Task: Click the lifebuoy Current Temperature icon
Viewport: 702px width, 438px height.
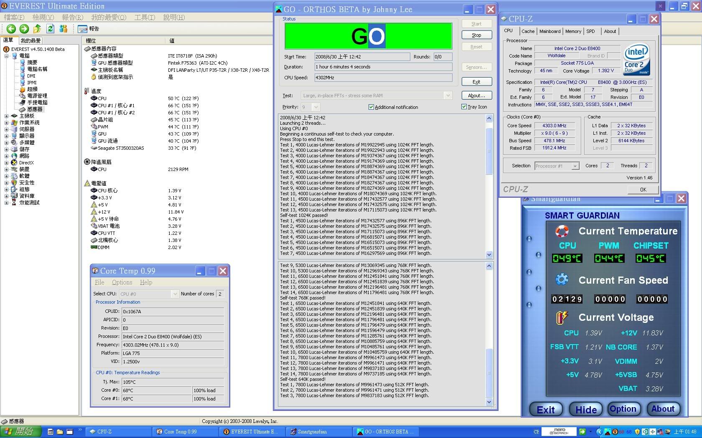Action: (x=562, y=231)
